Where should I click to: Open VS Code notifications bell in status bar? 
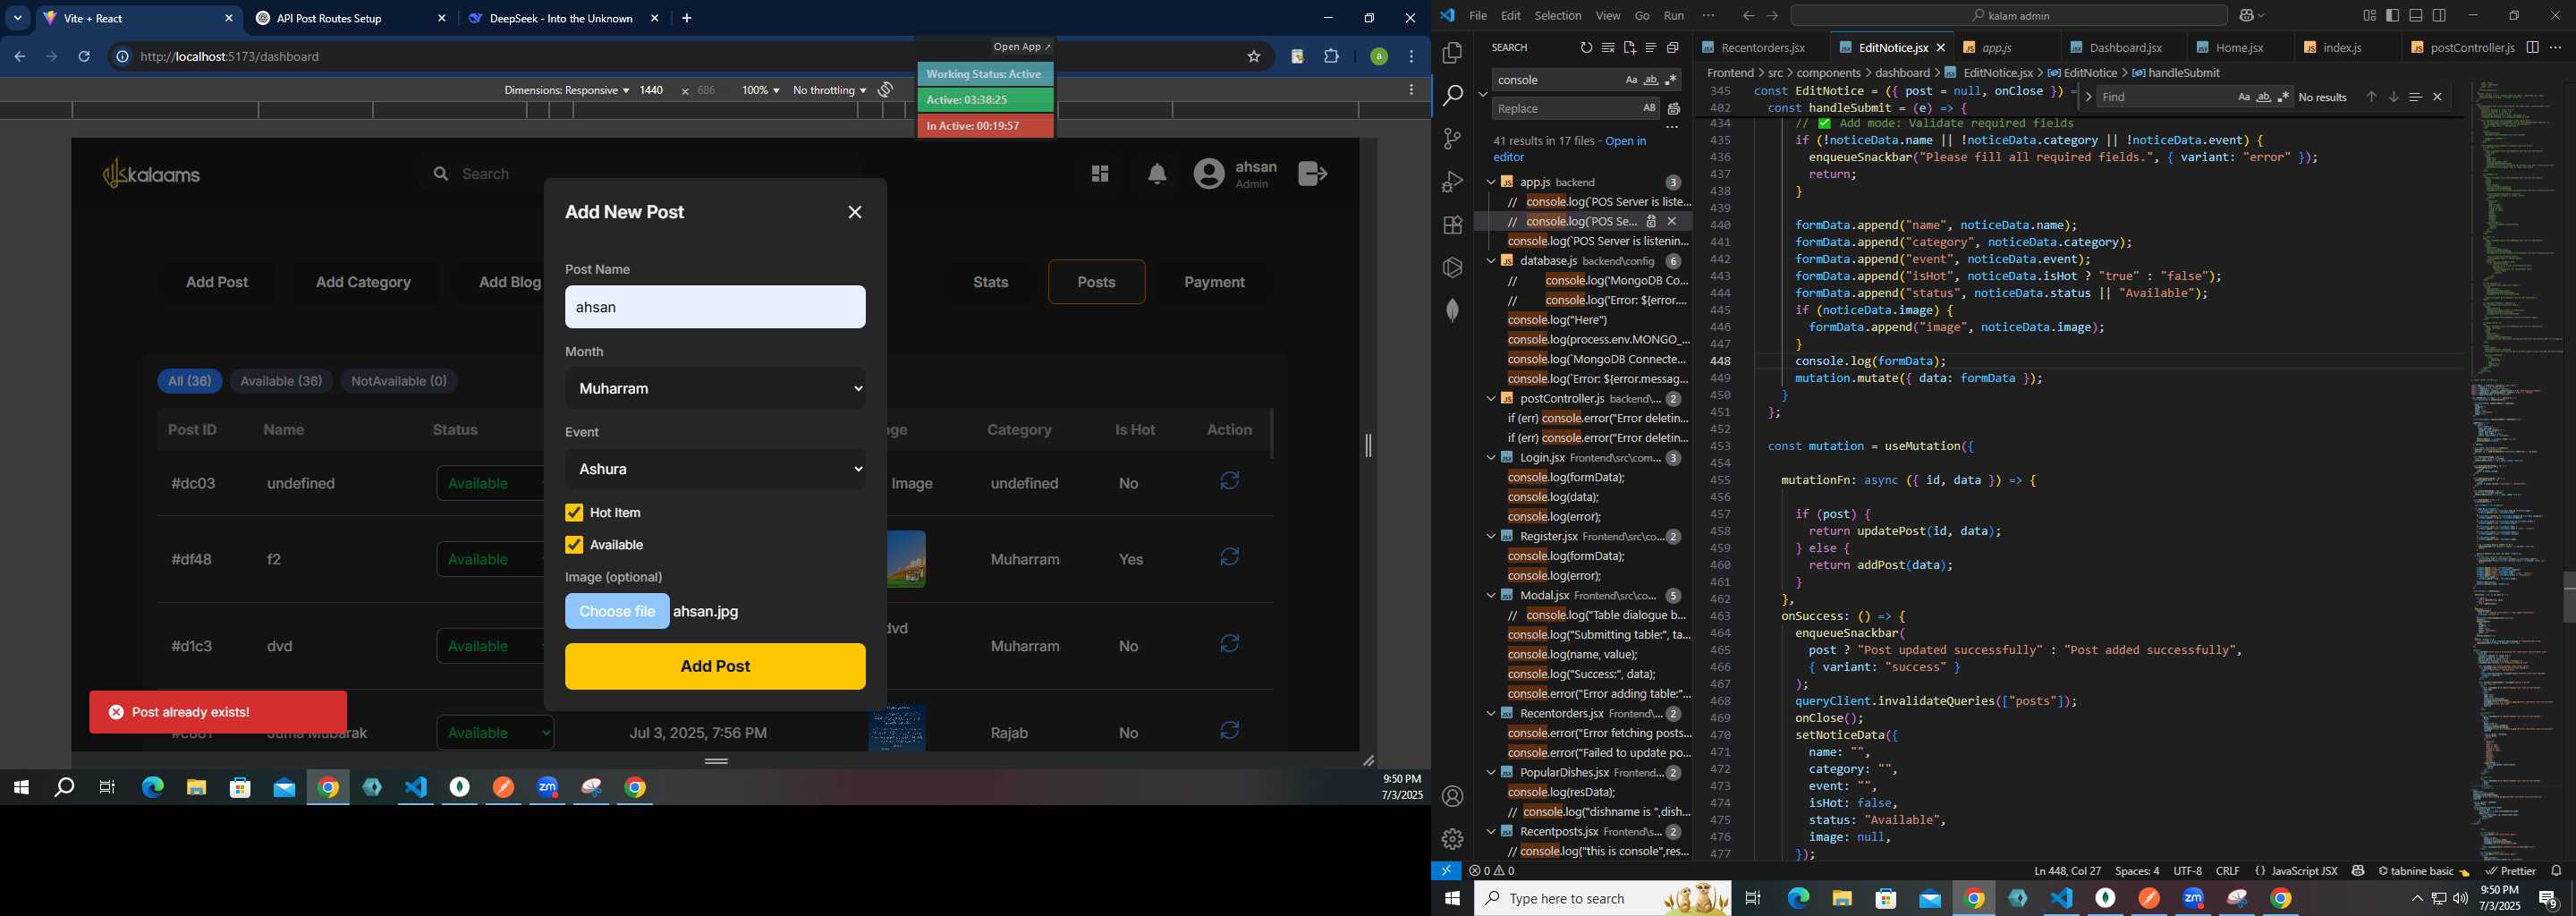(x=2556, y=871)
